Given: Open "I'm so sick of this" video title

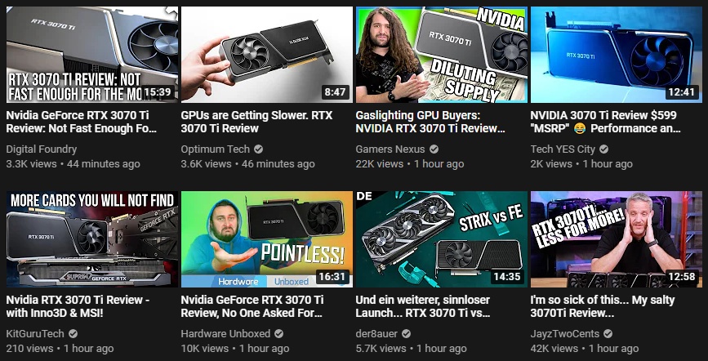Looking at the screenshot, I should tap(603, 306).
